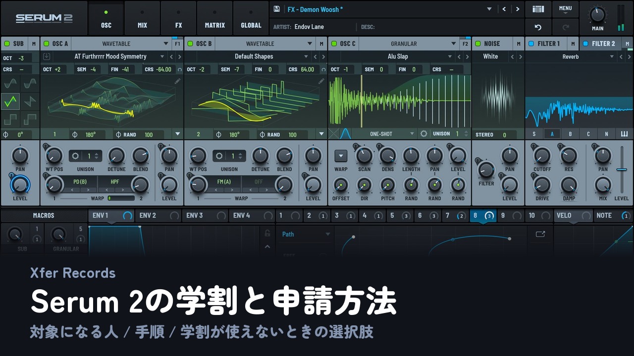Open the LFO Path mode dropdown
Screen dimensions: 634x356
306,234
